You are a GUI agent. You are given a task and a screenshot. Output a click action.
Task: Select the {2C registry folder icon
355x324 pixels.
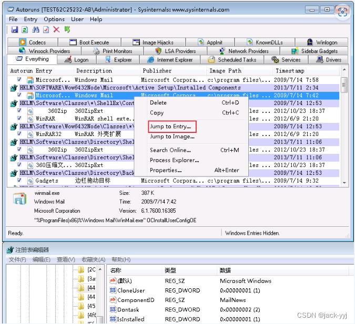(81, 269)
